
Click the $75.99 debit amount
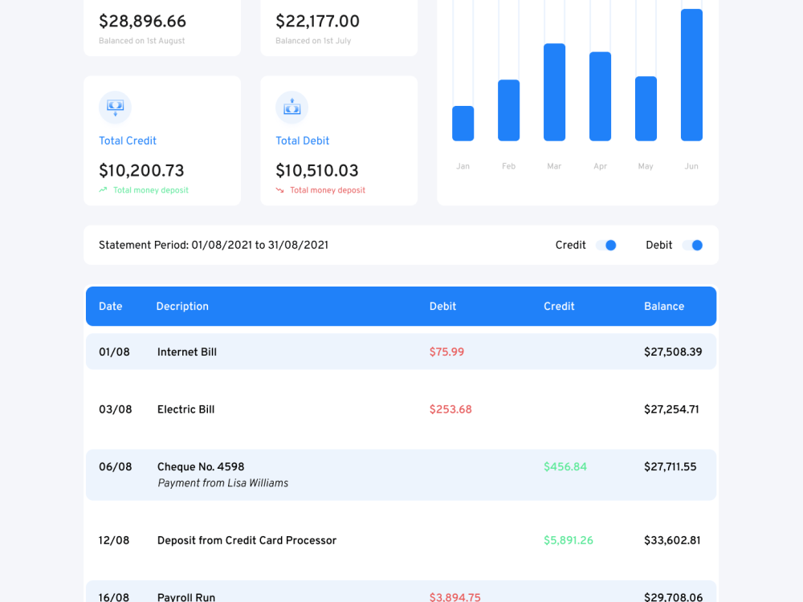(446, 352)
